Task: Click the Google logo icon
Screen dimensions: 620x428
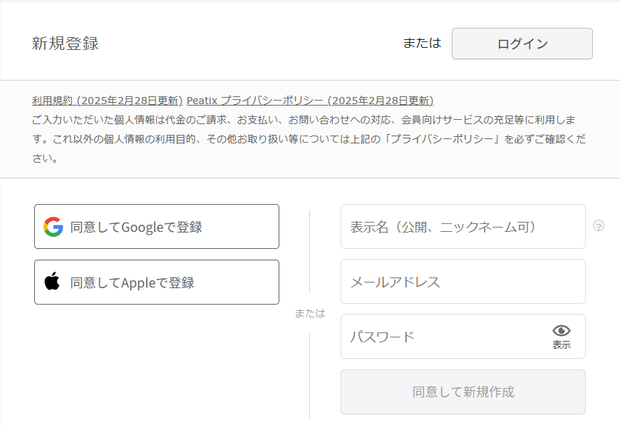Action: point(53,227)
